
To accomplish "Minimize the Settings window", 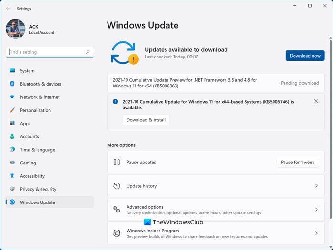I will (295, 6).
